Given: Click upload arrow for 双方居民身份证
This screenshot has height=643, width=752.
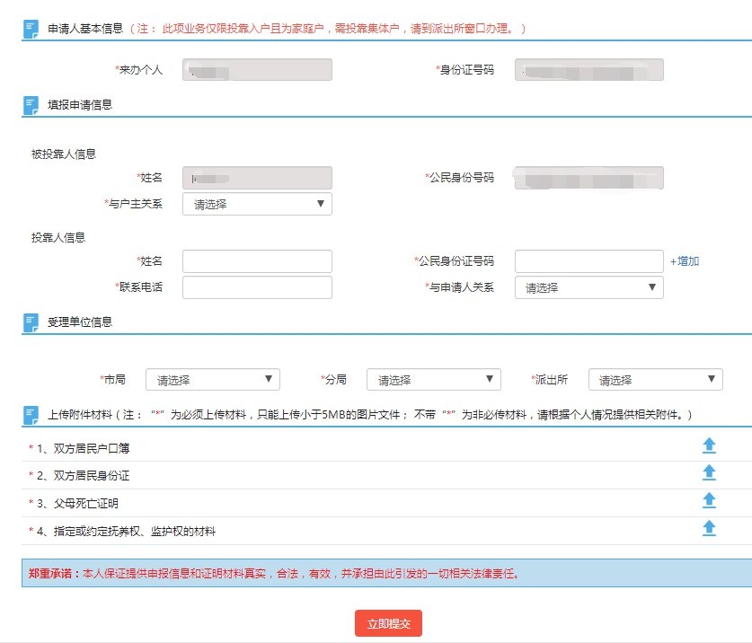Looking at the screenshot, I should (x=708, y=472).
